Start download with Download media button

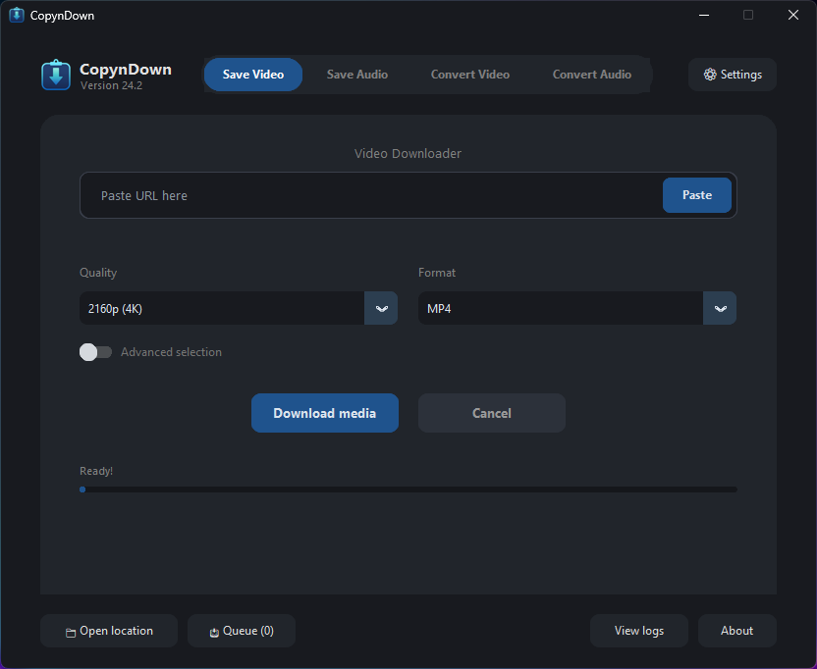tap(325, 413)
